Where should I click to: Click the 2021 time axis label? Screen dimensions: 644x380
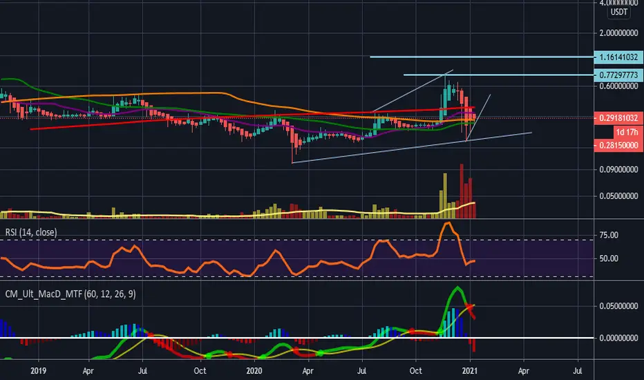(x=470, y=371)
